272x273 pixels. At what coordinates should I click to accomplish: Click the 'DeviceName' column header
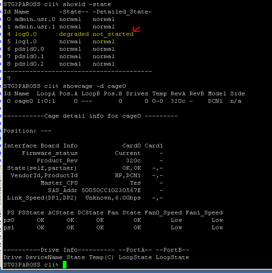coord(44,257)
